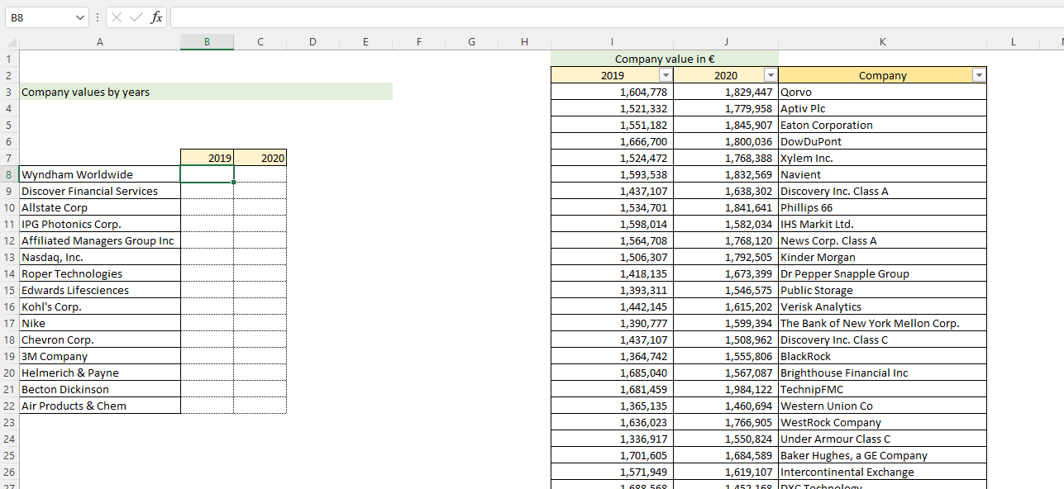1064x489 pixels.
Task: Click the TechnipFMC cell
Action: [x=883, y=389]
